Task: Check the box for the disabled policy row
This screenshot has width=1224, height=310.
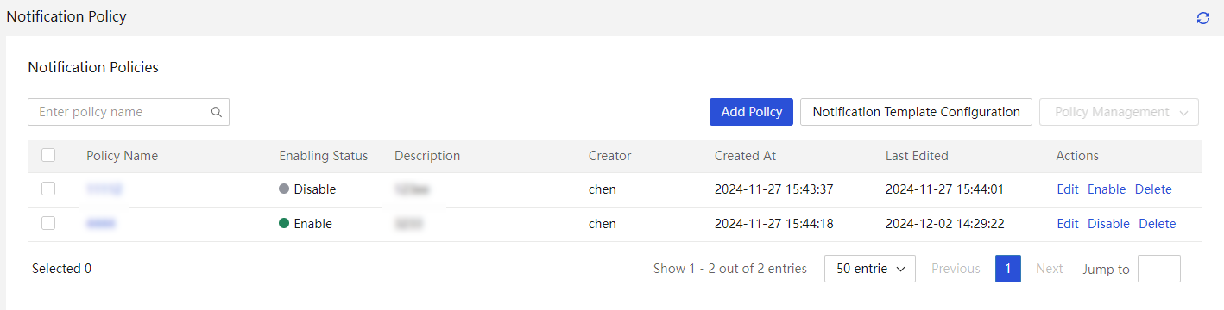Action: click(x=48, y=189)
